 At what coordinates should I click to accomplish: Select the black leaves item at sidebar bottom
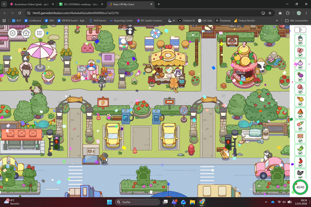[300, 173]
